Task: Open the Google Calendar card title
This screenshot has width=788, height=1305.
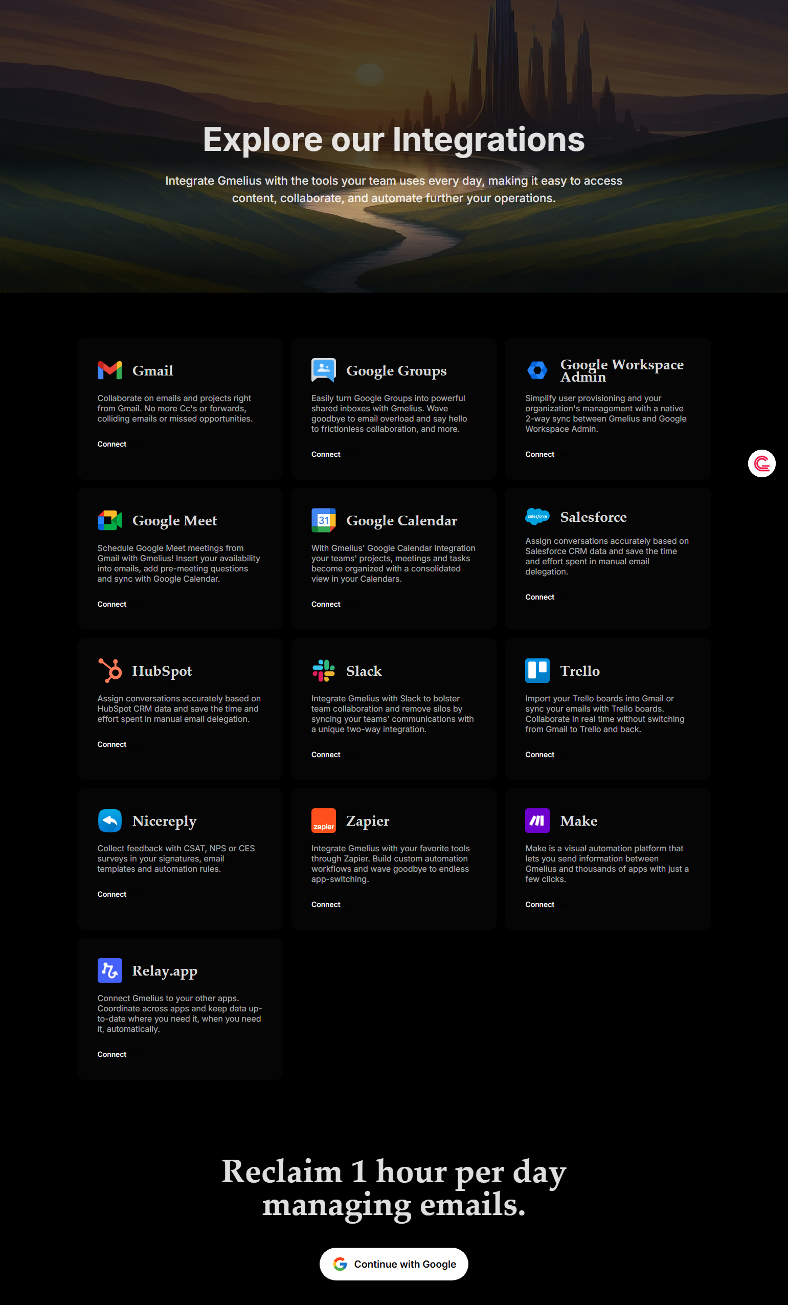Action: [x=401, y=521]
